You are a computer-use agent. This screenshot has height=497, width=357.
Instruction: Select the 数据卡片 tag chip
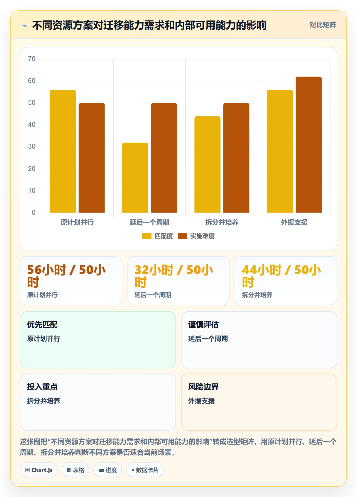(x=145, y=470)
